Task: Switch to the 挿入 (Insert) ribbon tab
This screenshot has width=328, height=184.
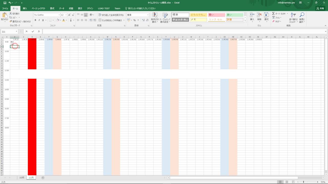Action: click(x=25, y=8)
